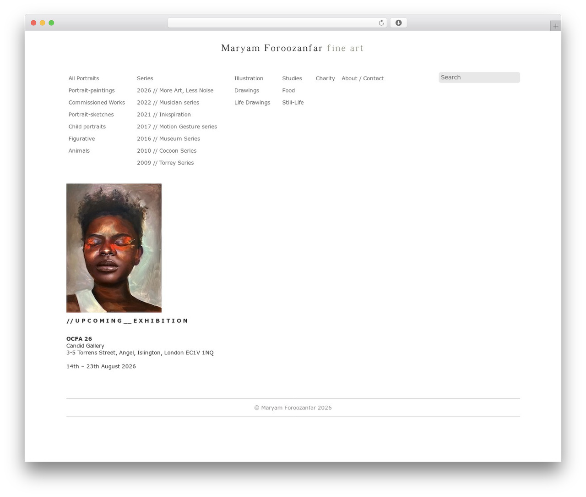Open 2017 // Motion Gesture series

[x=177, y=127]
